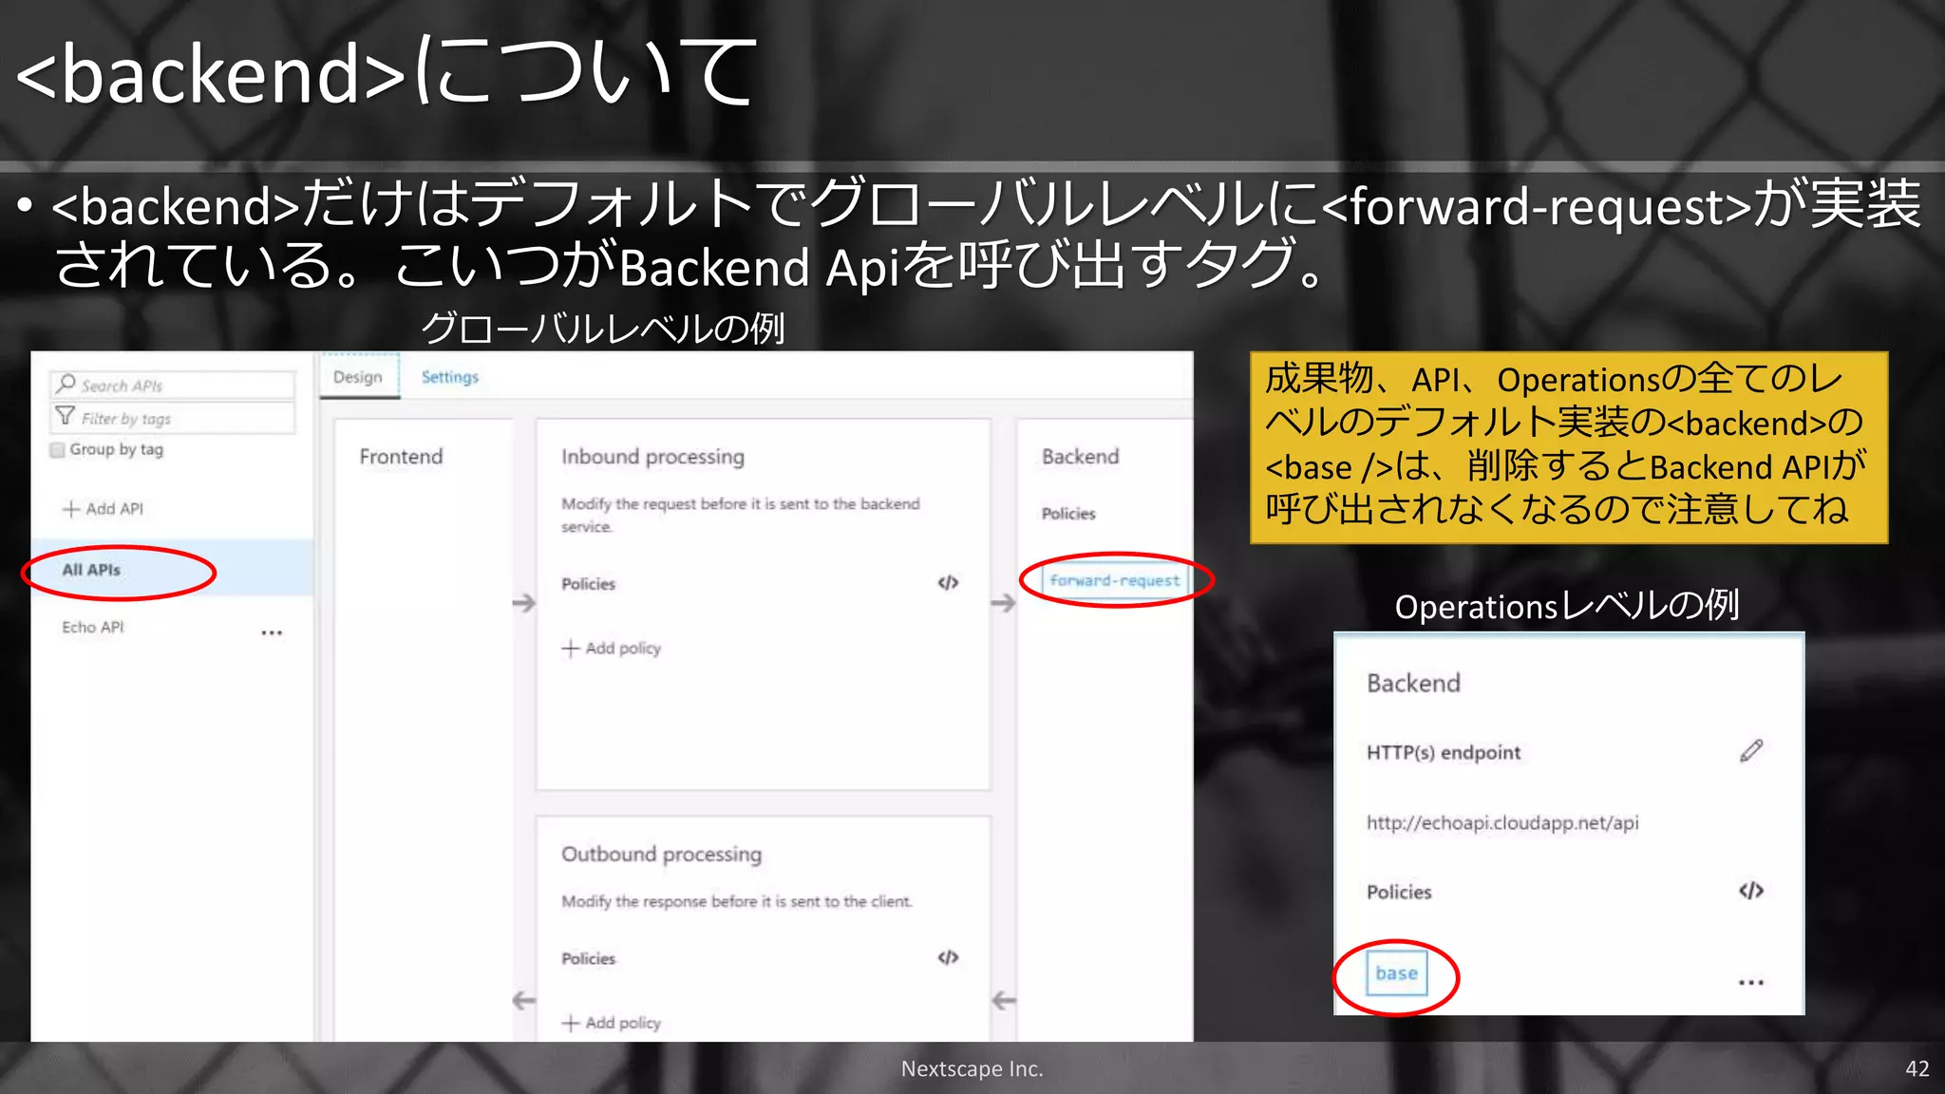Click the Nextscape Inc. footer text
1945x1094 pixels.
(972, 1068)
